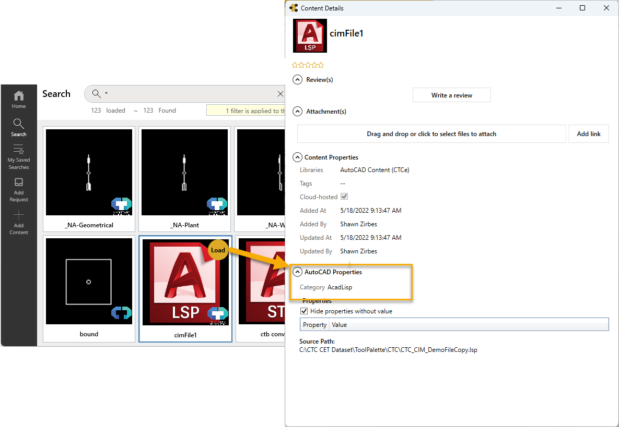Collapse the Review(s) section
Image resolution: width=619 pixels, height=427 pixels.
click(x=297, y=79)
